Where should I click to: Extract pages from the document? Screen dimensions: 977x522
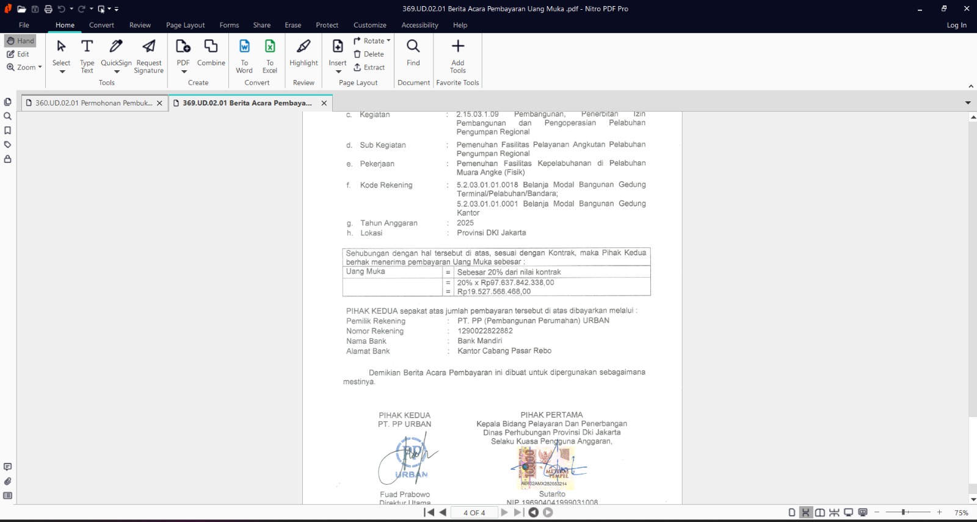coord(369,68)
